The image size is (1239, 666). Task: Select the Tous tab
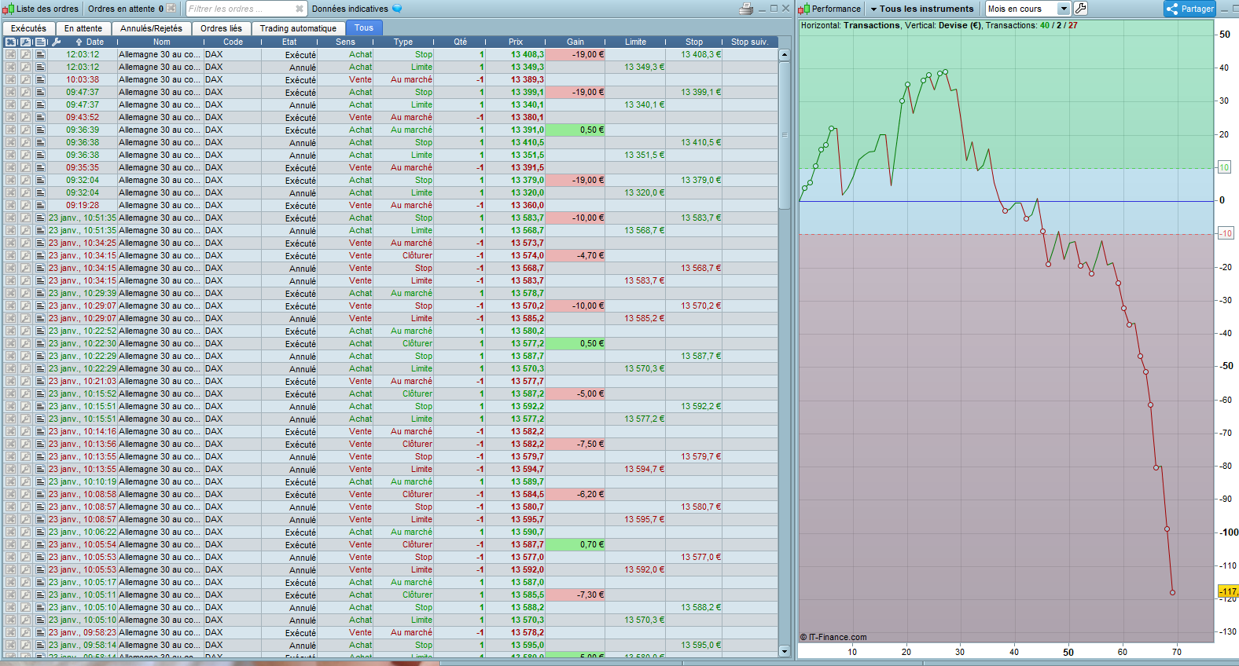pos(364,27)
